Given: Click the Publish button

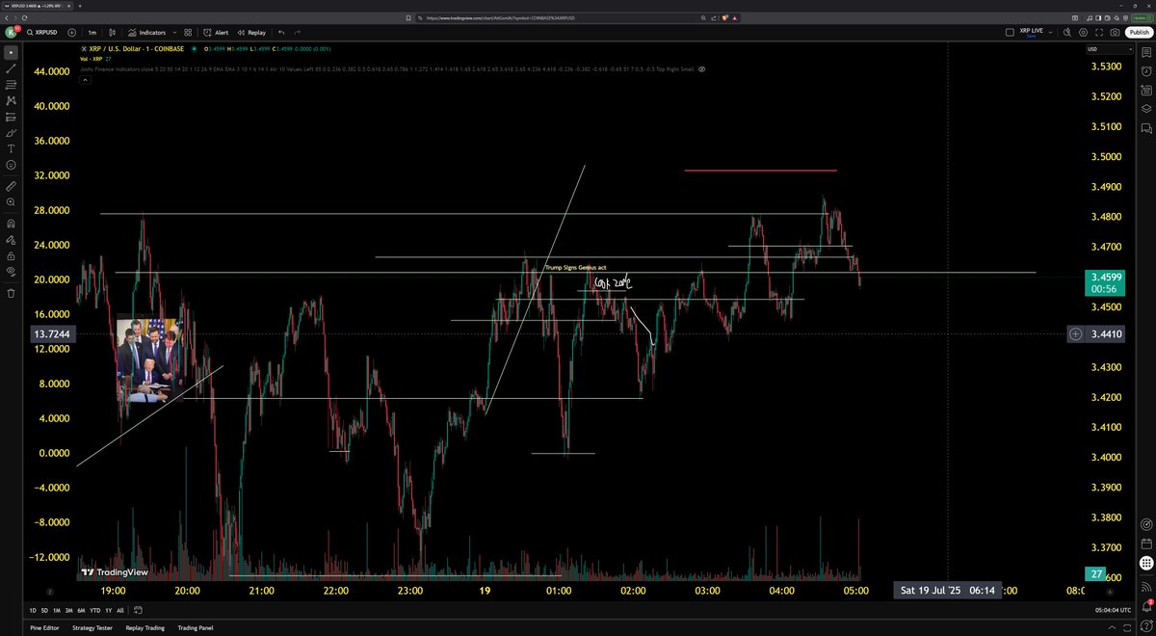Looking at the screenshot, I should coord(1139,33).
